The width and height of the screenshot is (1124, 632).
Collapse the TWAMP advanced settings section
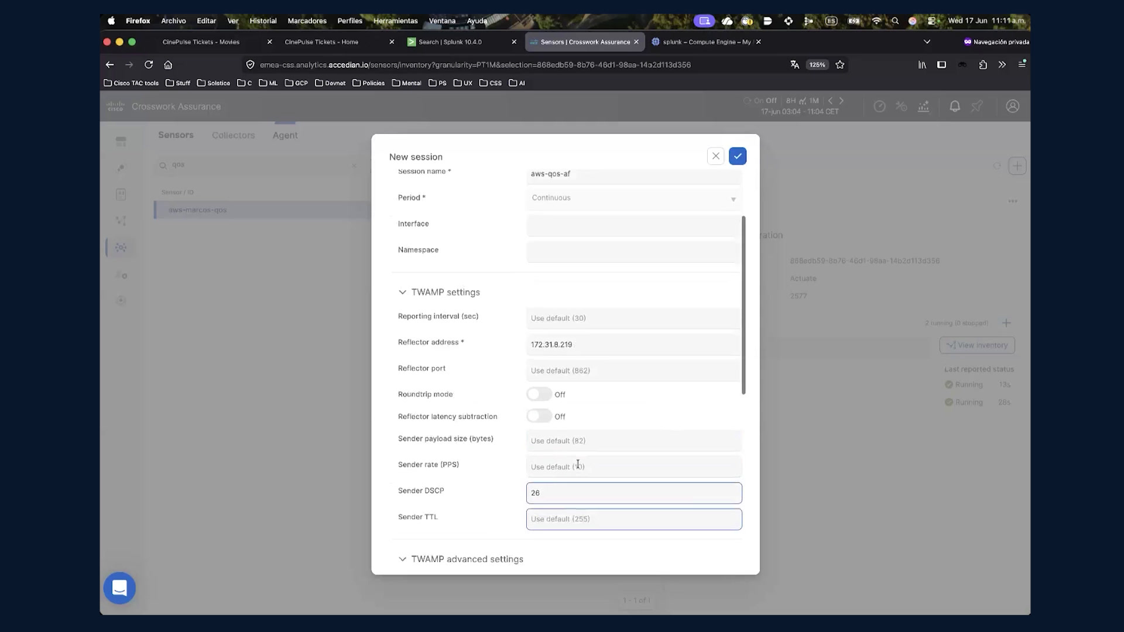coord(402,559)
